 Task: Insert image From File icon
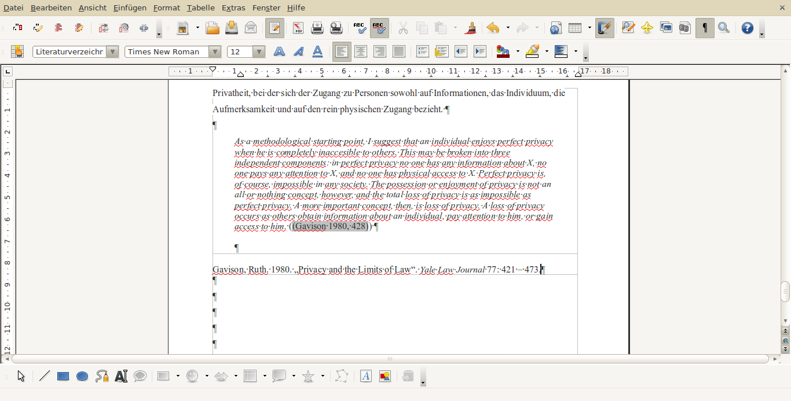click(x=385, y=376)
